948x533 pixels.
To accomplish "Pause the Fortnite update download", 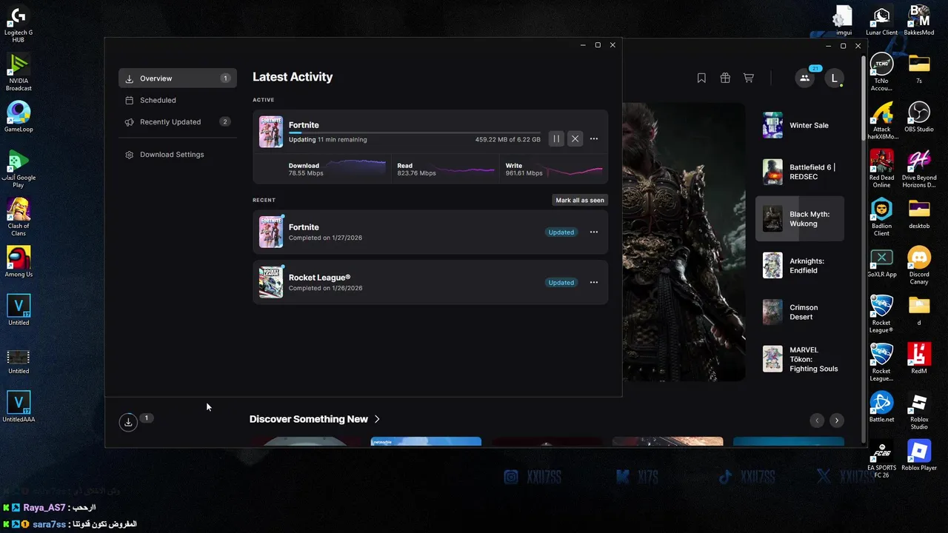I will click(556, 138).
